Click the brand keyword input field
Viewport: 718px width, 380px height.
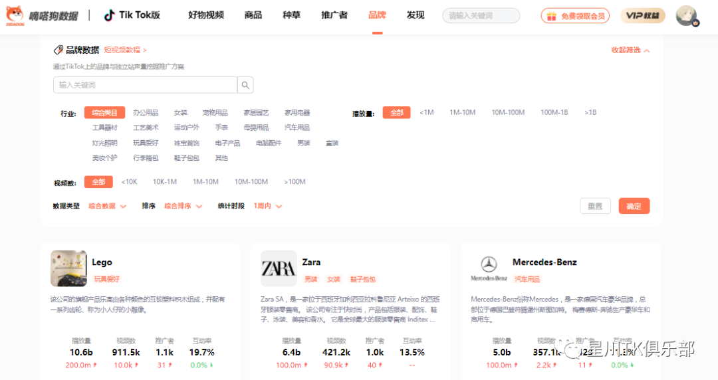click(145, 85)
